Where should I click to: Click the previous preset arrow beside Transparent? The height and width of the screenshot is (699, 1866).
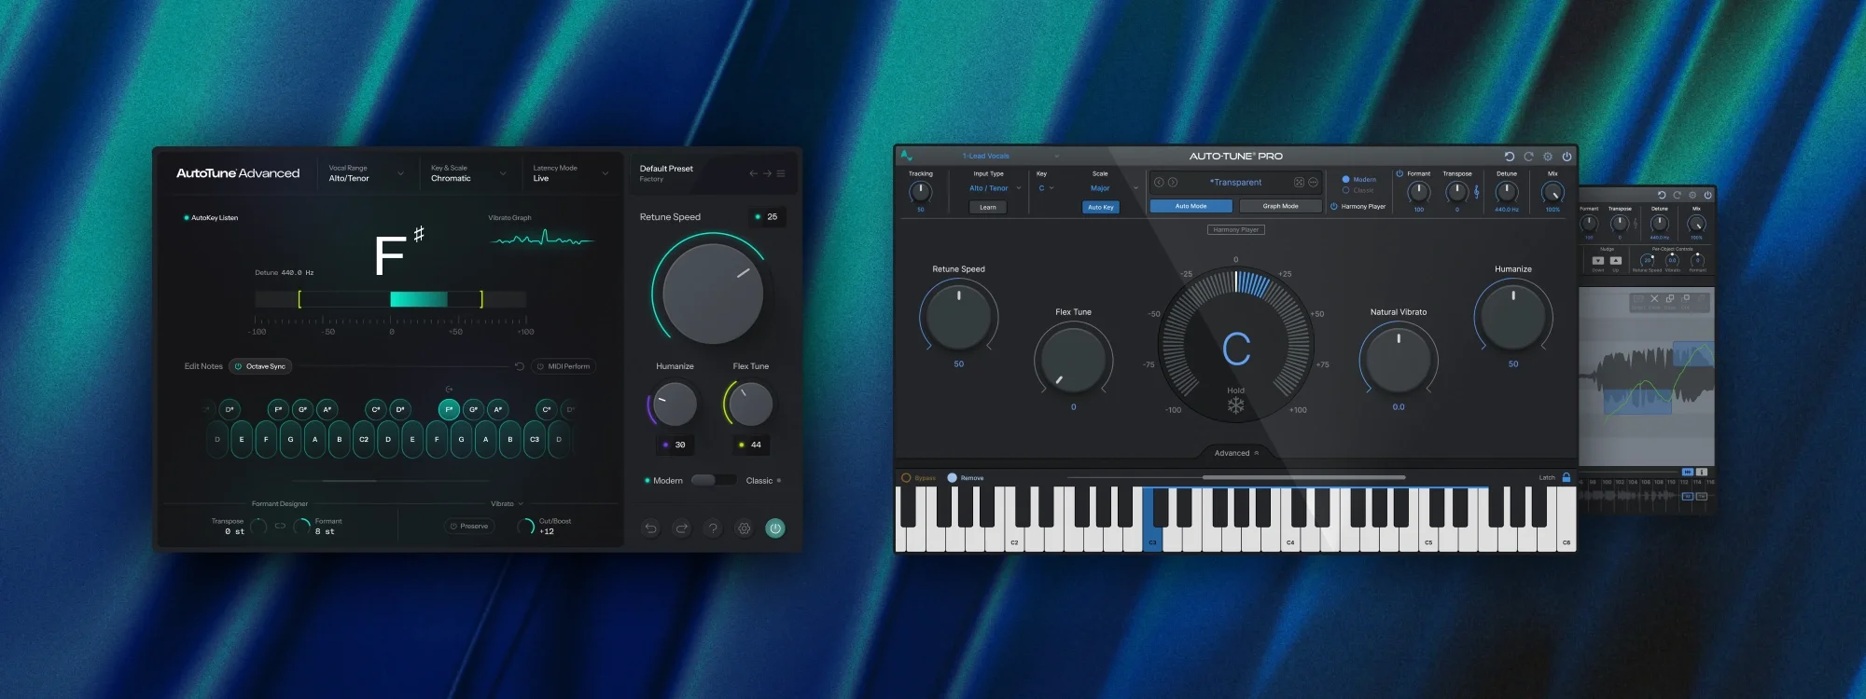tap(1160, 183)
